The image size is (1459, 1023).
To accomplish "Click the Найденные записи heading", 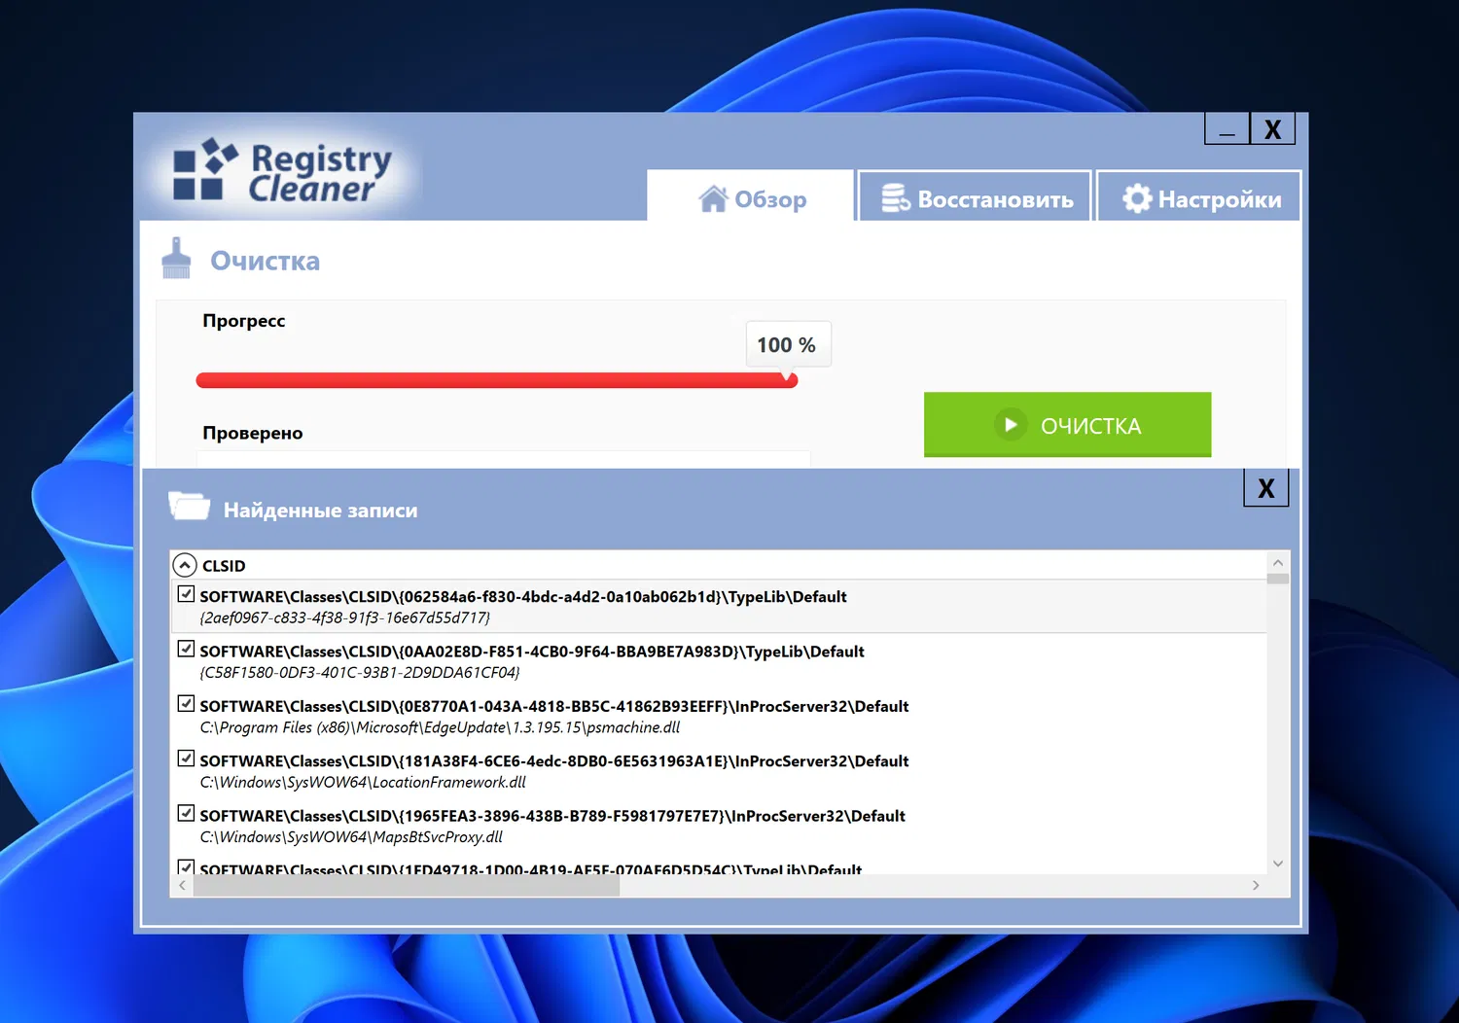I will (320, 511).
